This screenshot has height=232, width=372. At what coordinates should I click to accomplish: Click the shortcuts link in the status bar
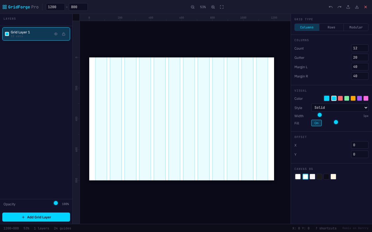(x=326, y=228)
